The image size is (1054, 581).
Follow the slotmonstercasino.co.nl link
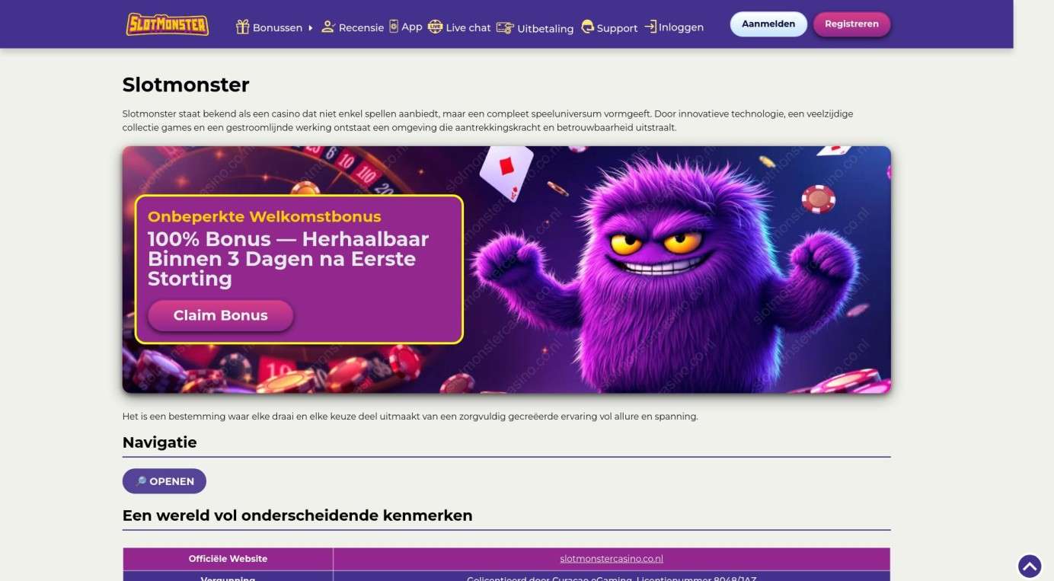[x=612, y=559]
